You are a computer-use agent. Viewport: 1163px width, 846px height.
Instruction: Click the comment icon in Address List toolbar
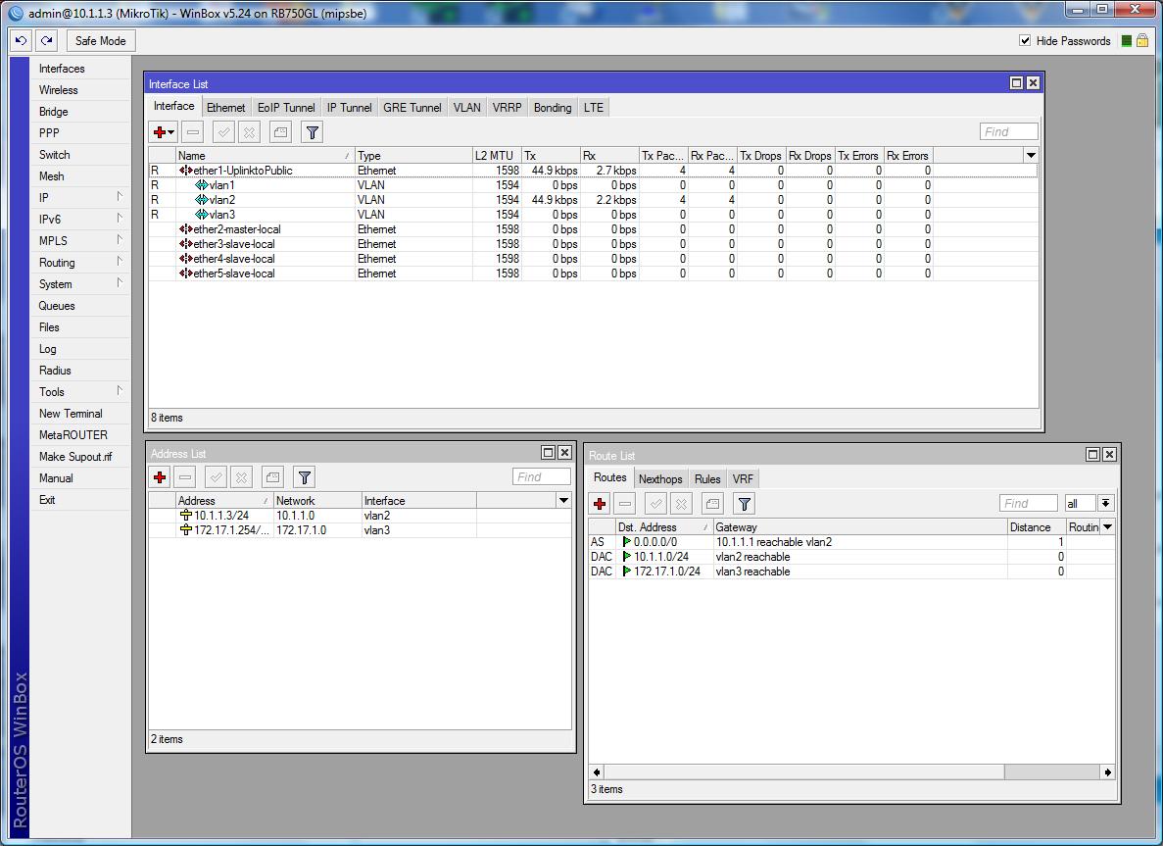pyautogui.click(x=272, y=477)
